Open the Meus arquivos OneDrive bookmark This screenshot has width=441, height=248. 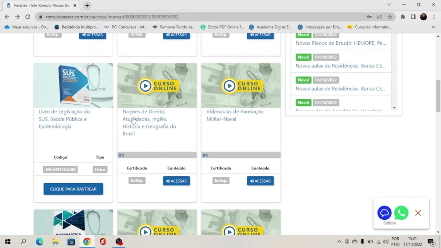[x=27, y=27]
